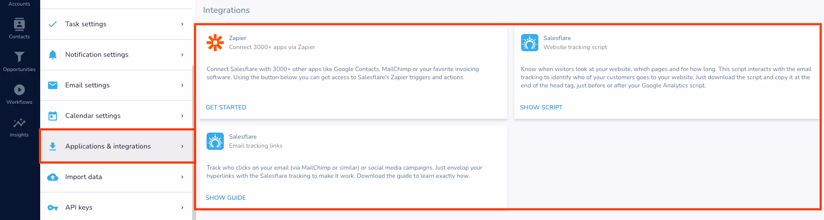
Task: Open the Opportunities funnel icon
Action: (19, 57)
